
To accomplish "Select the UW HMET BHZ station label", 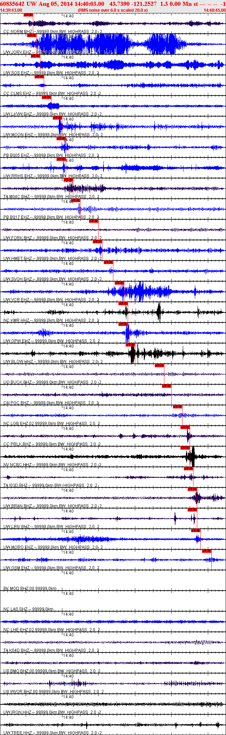I will click(18, 259).
